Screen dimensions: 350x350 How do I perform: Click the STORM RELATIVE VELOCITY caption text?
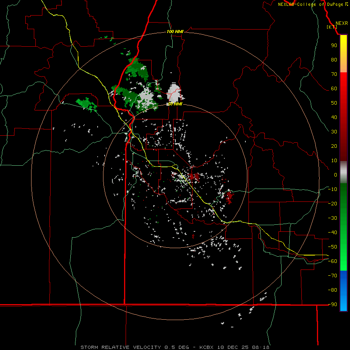(121, 347)
